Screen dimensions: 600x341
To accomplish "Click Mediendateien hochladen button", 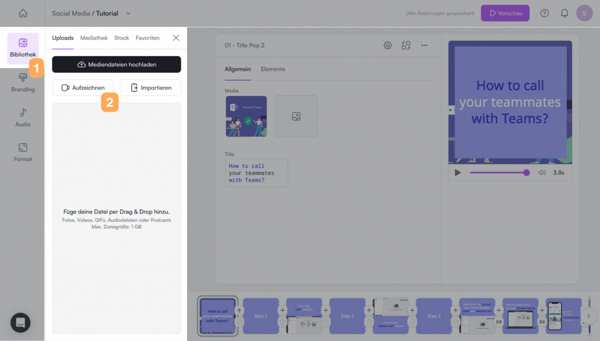I will pos(117,64).
